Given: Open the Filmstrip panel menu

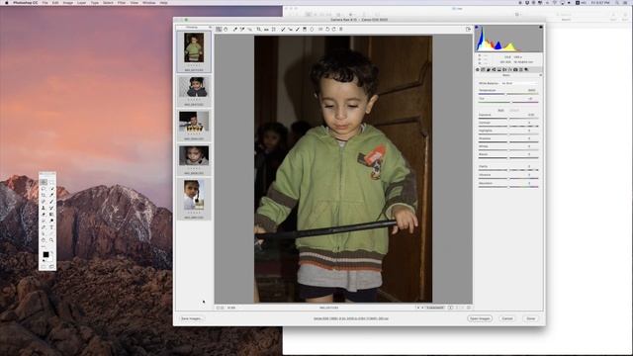Looking at the screenshot, I should coord(210,27).
